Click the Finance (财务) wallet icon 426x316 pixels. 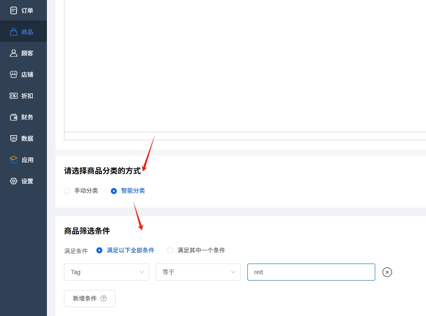[x=14, y=117]
